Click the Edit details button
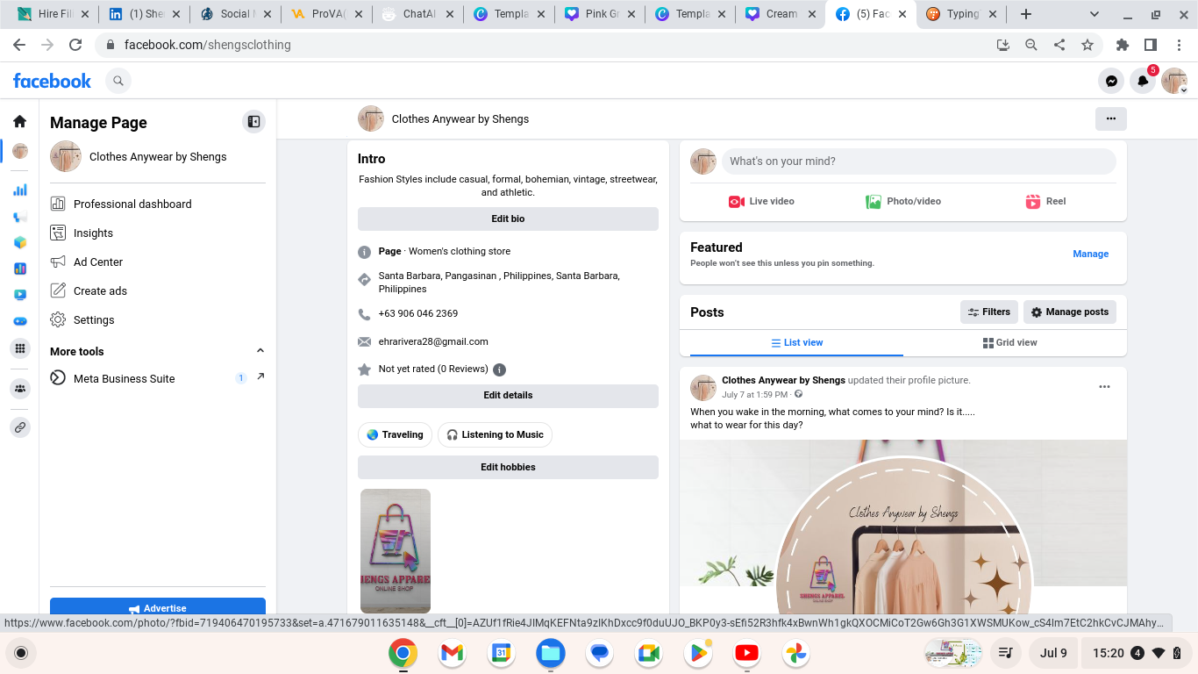 point(508,395)
